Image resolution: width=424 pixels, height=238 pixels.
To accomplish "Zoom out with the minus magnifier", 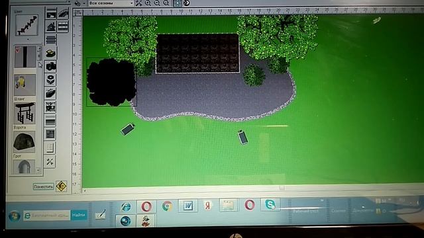I will click(x=157, y=3).
